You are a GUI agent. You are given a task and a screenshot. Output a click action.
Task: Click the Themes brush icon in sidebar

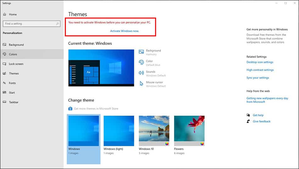point(5,73)
